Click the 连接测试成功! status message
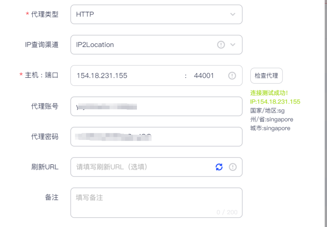This screenshot has height=227, width=327. tap(269, 93)
